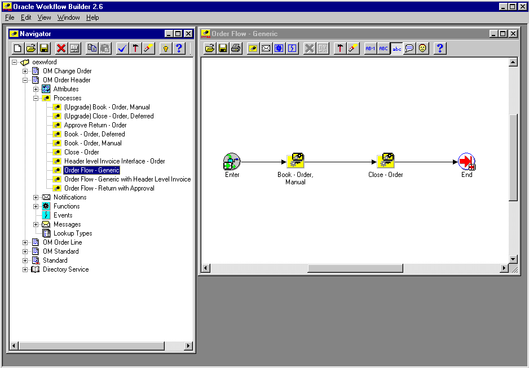Expand the OM Order Line item type

tap(25, 243)
